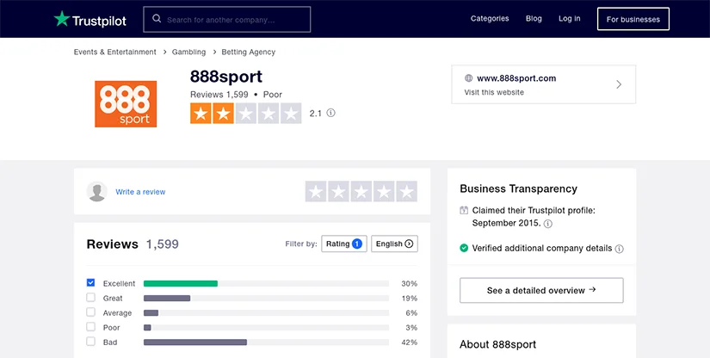
Task: Click the Excellent 30% green bar
Action: coord(181,283)
